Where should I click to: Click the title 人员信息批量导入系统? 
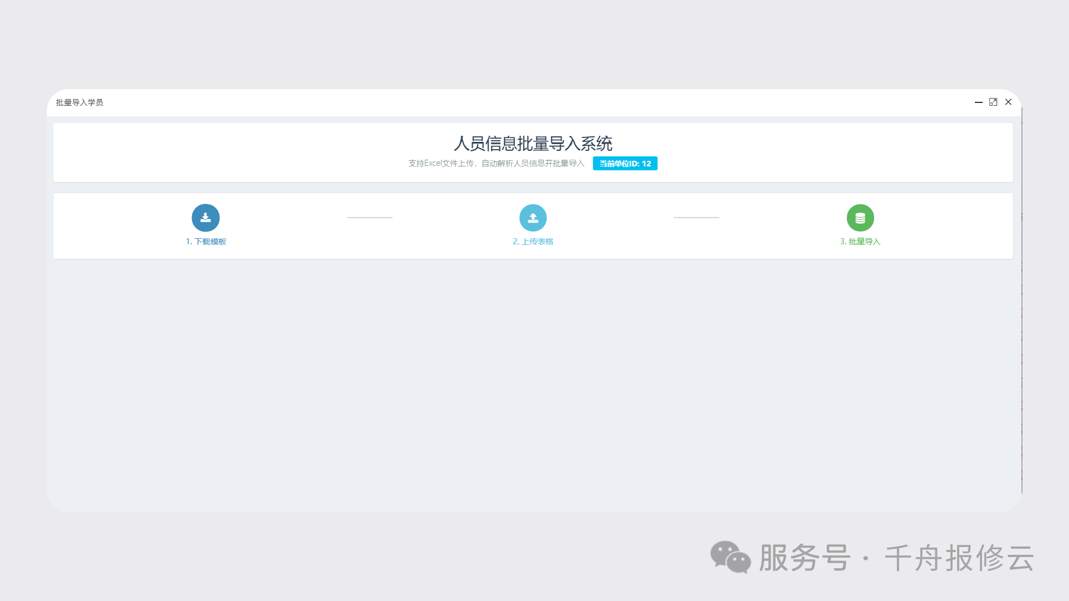point(533,144)
